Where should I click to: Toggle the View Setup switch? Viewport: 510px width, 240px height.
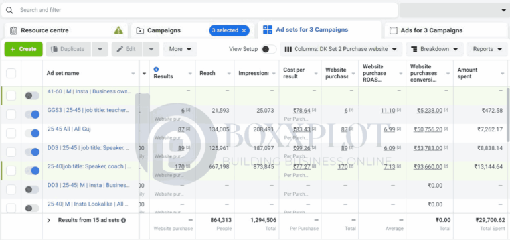pyautogui.click(x=269, y=49)
